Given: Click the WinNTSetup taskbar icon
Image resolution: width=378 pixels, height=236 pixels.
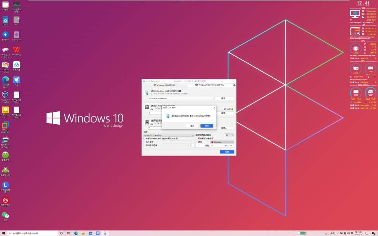Looking at the screenshot, I should pos(105,233).
